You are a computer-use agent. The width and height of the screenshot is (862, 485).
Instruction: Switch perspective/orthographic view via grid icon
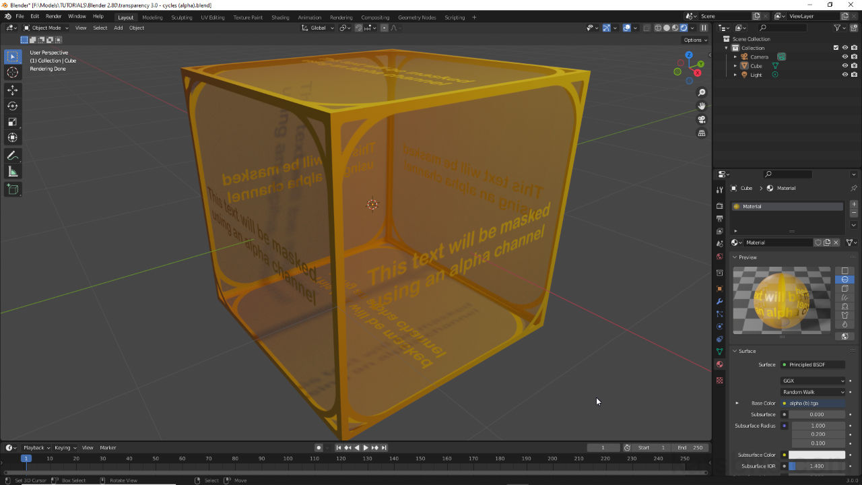702,133
